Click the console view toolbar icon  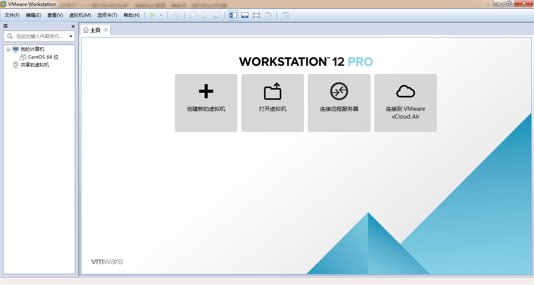click(x=285, y=15)
